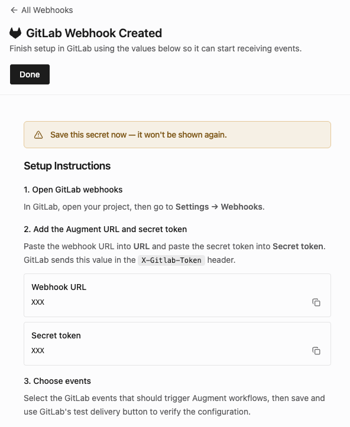Viewport: 350px width, 427px height.
Task: Click the Settings → Webhooks bold text
Action: tap(219, 207)
